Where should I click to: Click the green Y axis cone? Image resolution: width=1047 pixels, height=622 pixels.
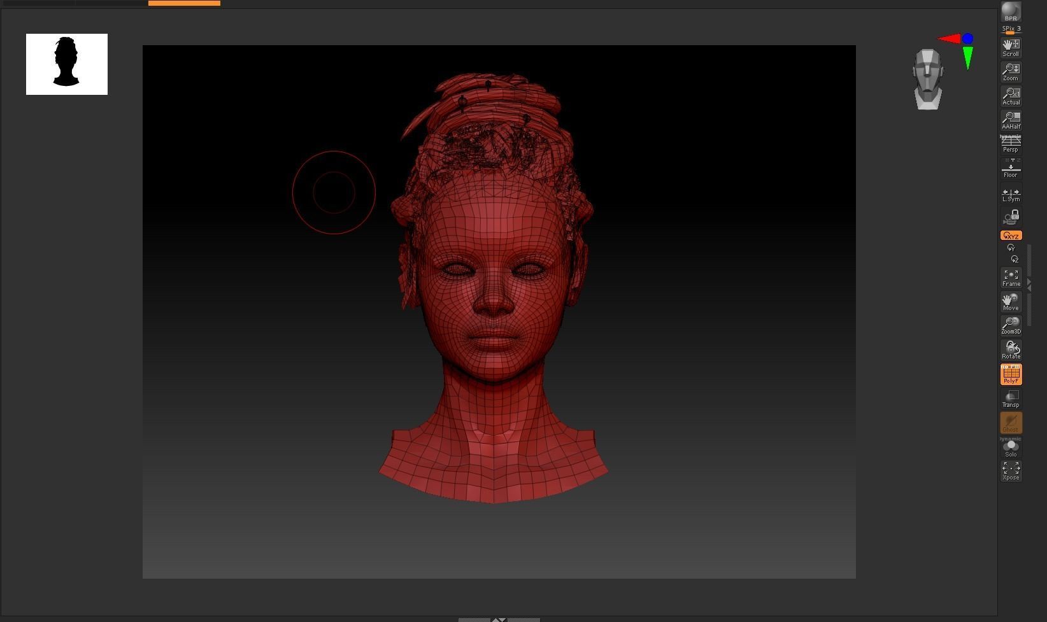(x=968, y=58)
